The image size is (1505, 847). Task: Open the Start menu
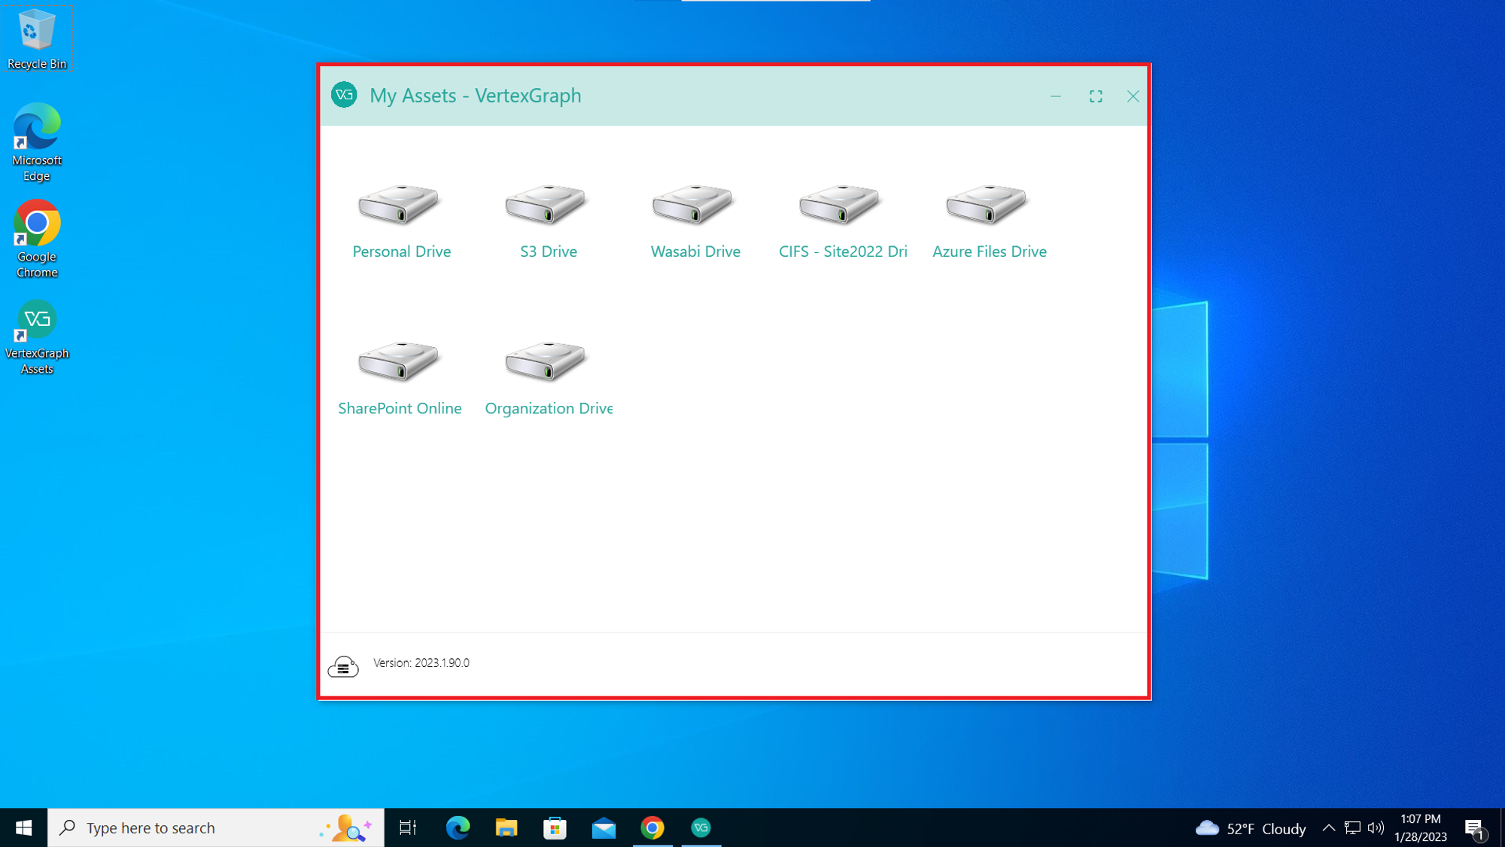(23, 827)
